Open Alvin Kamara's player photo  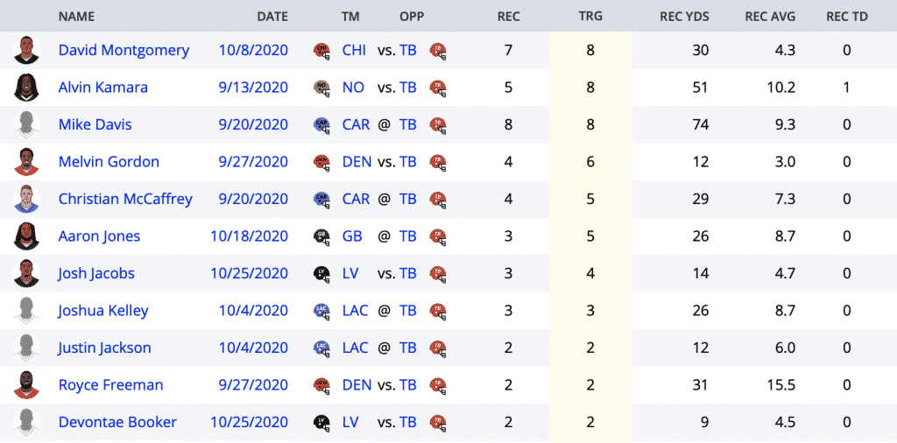tap(26, 88)
